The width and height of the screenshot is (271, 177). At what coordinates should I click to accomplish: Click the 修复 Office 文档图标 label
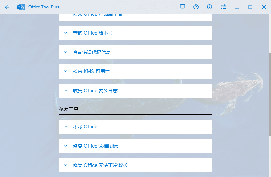point(95,146)
